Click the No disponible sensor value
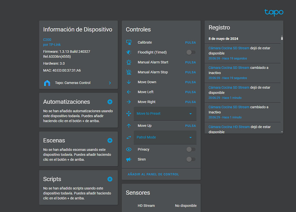 tap(186, 206)
